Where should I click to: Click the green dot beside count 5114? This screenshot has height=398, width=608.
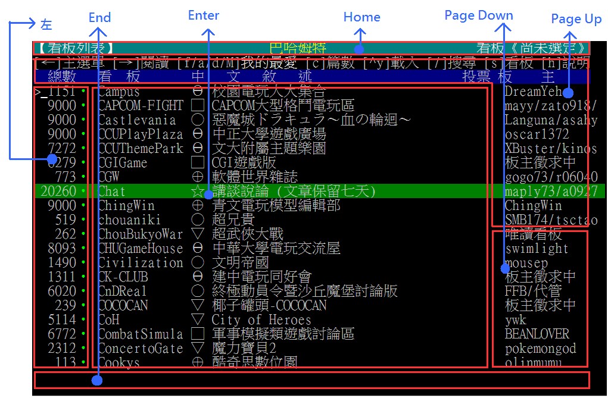(83, 320)
